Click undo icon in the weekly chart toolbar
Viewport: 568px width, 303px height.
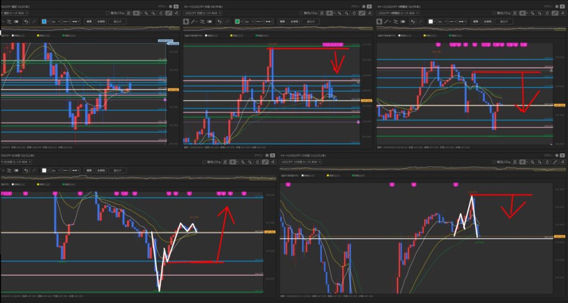point(27,21)
